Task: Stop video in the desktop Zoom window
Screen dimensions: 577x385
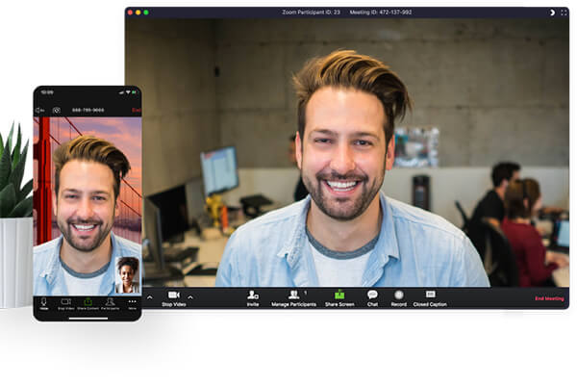Action: 174,298
